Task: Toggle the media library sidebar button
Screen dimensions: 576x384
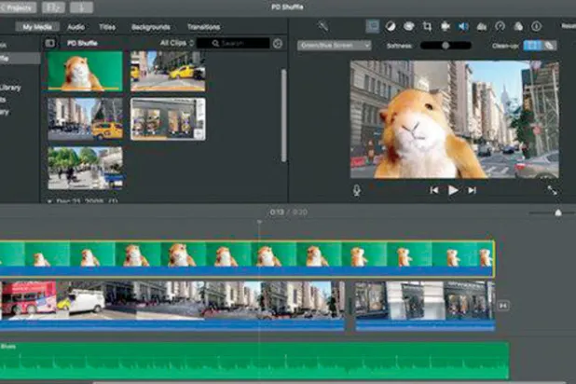Action: click(50, 43)
